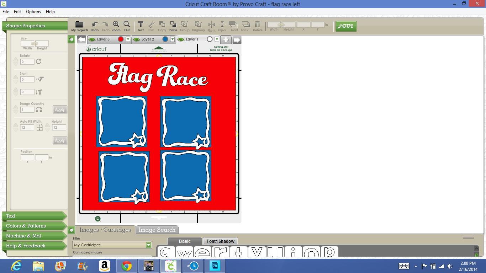Viewport: 486px width, 273px height.
Task: Delete the selected image
Action: pos(258,26)
